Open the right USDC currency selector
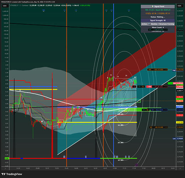185x178 pixels. [179, 6]
